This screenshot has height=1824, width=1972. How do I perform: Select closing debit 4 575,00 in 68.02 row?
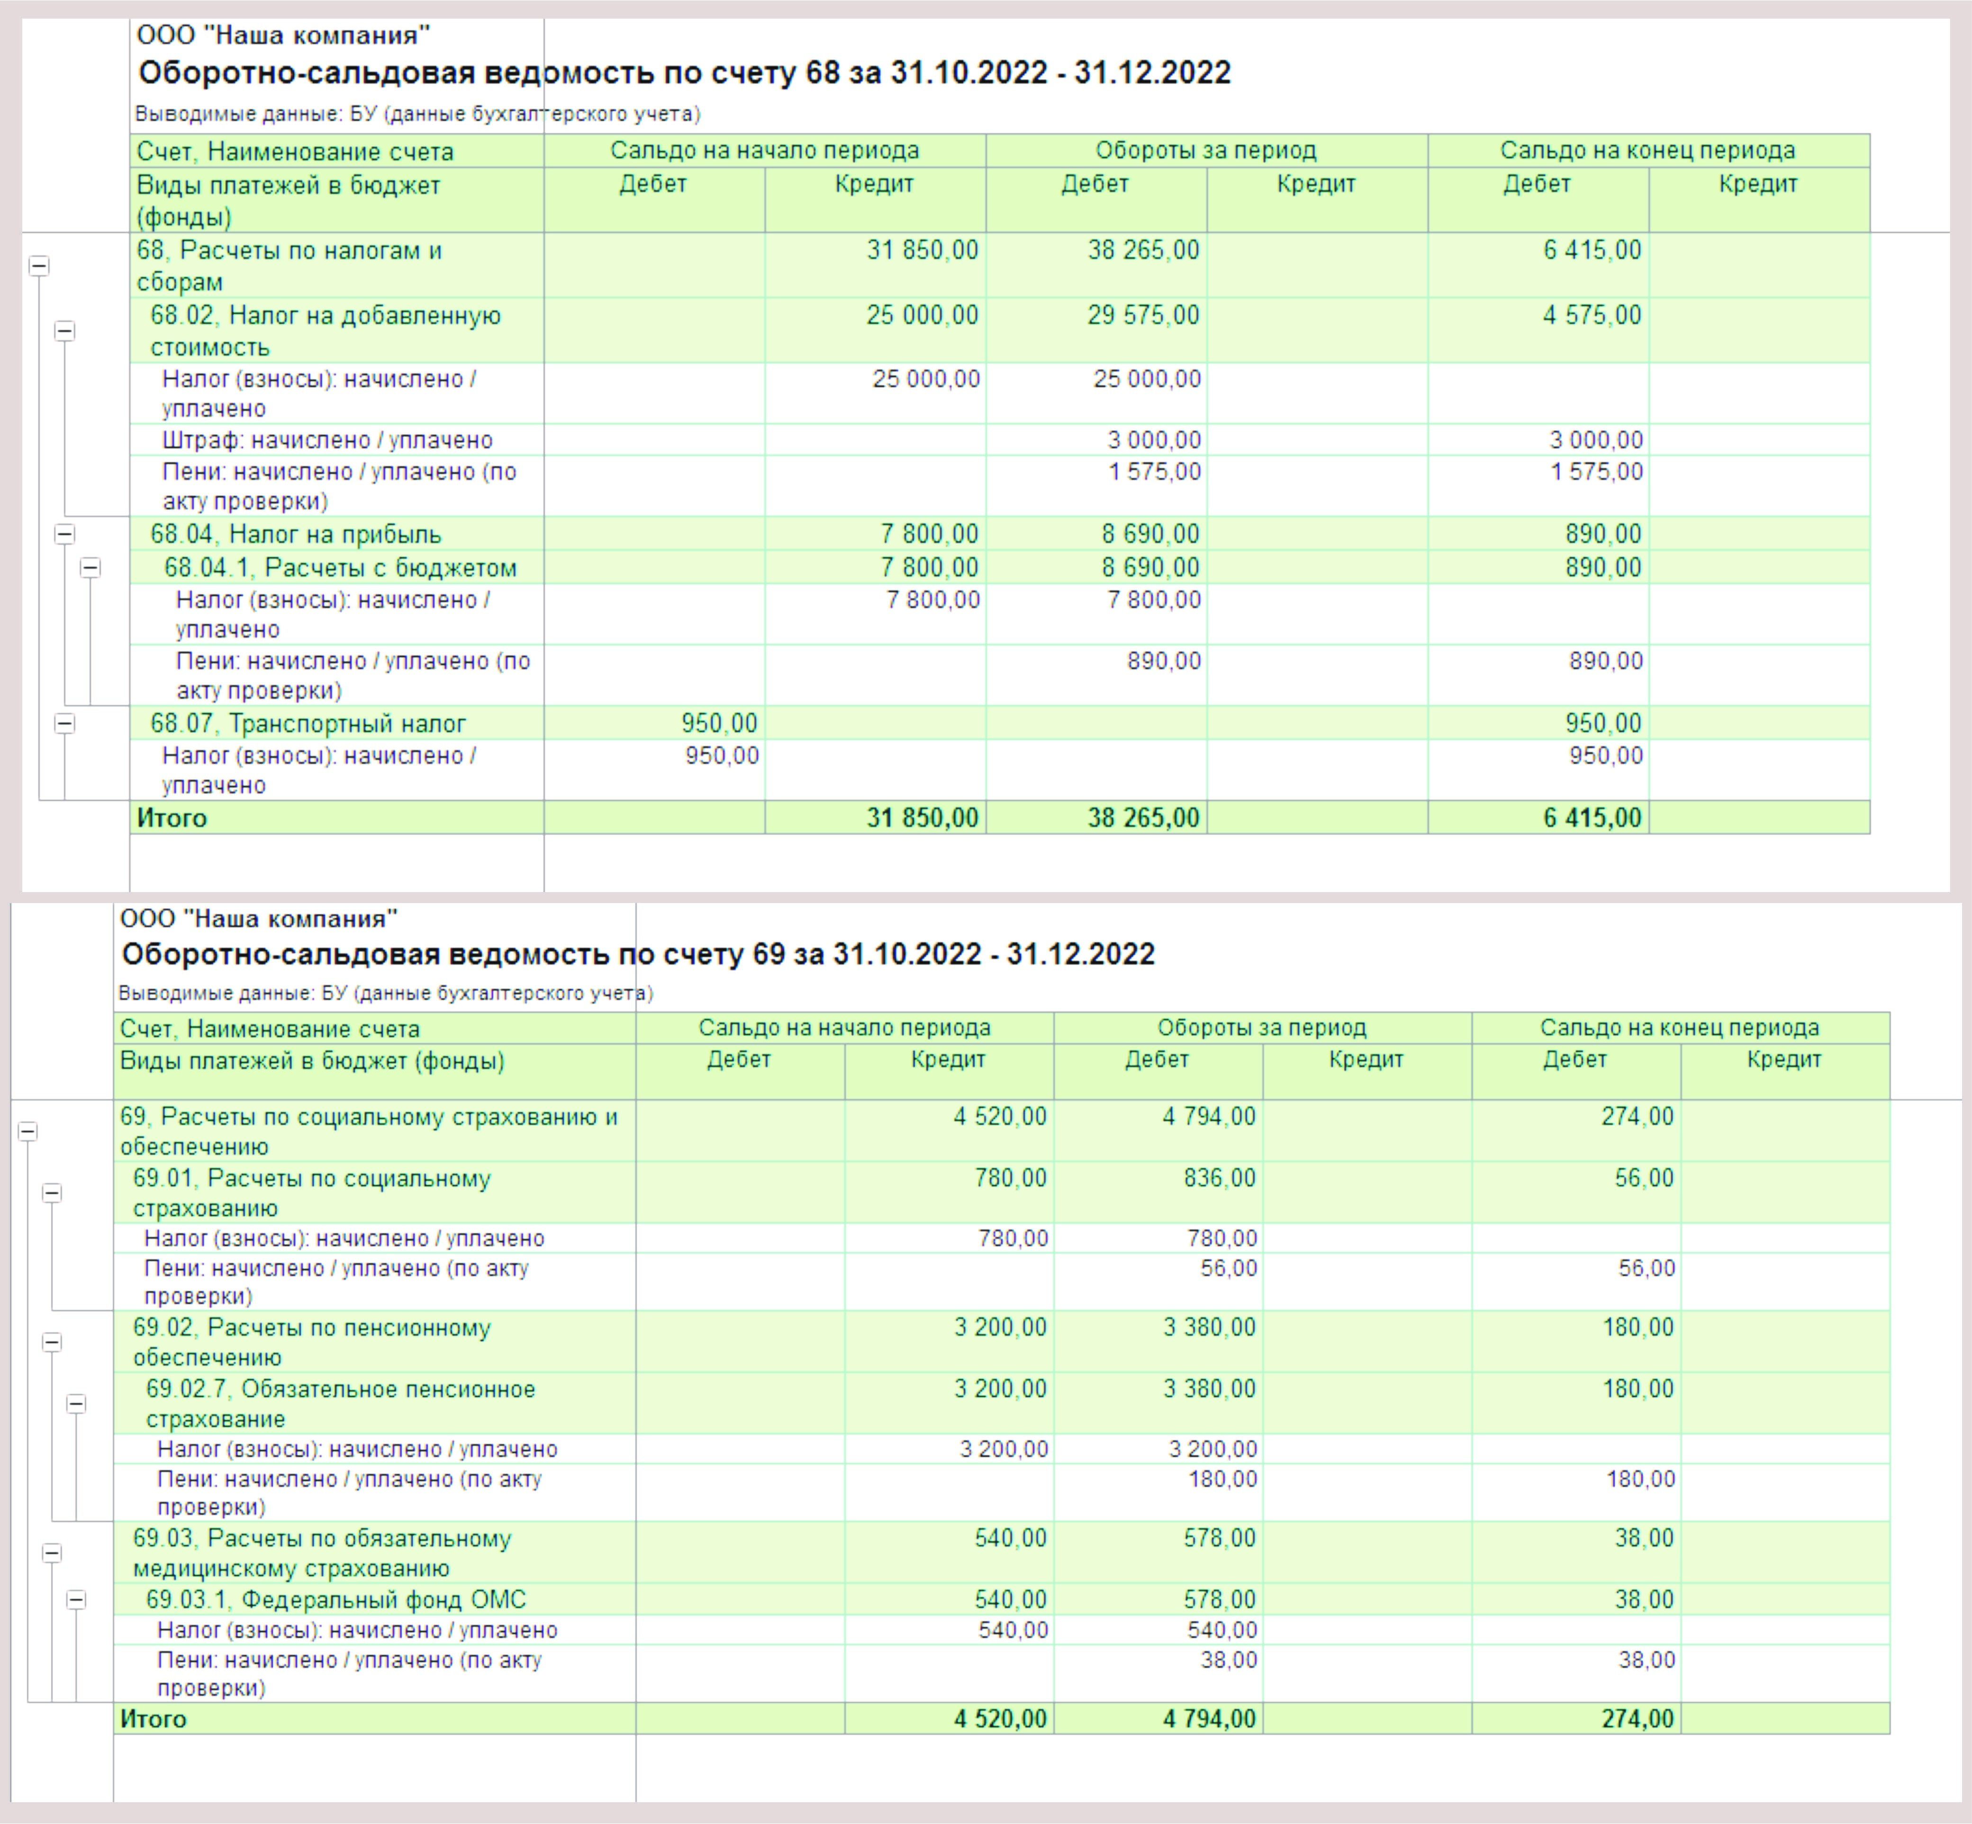1592,315
